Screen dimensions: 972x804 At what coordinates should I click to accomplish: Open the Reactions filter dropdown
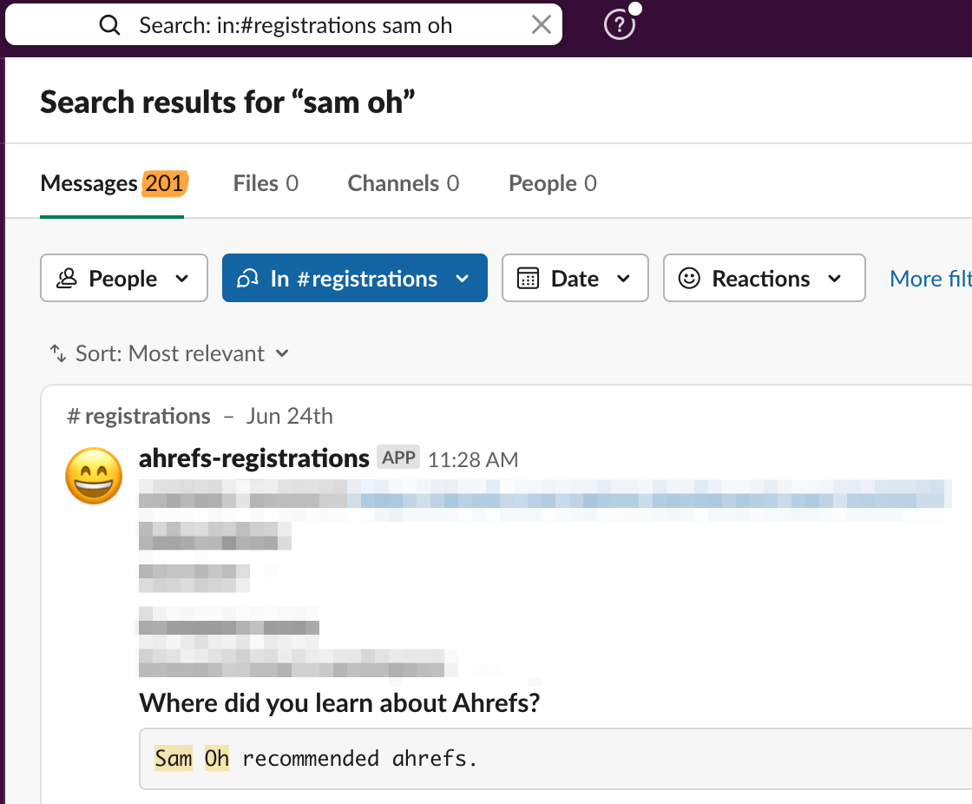point(764,279)
